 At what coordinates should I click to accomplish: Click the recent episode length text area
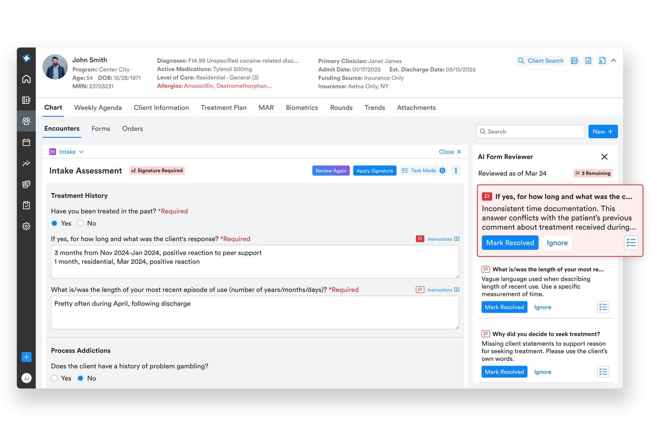[x=255, y=312]
